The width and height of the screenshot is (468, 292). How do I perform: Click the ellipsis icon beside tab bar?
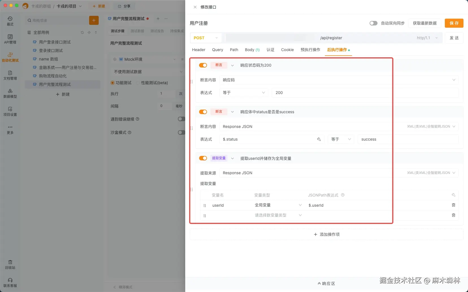point(166,19)
